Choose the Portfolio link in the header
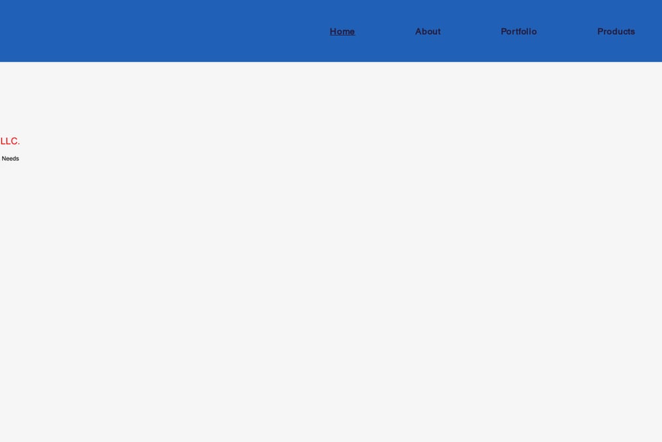The height and width of the screenshot is (442, 662). [518, 32]
